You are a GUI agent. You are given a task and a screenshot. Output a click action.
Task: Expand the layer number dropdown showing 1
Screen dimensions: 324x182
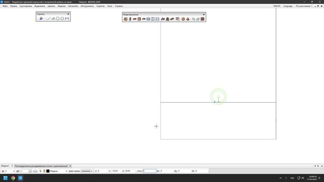click(x=14, y=171)
